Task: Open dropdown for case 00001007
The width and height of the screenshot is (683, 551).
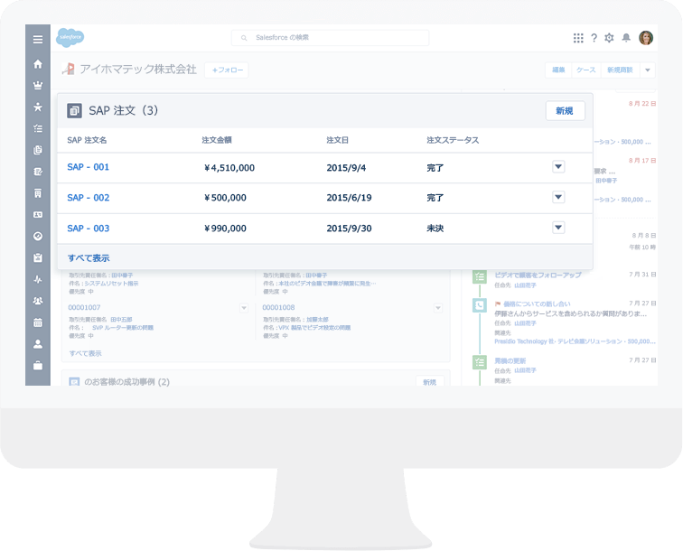Action: (244, 308)
